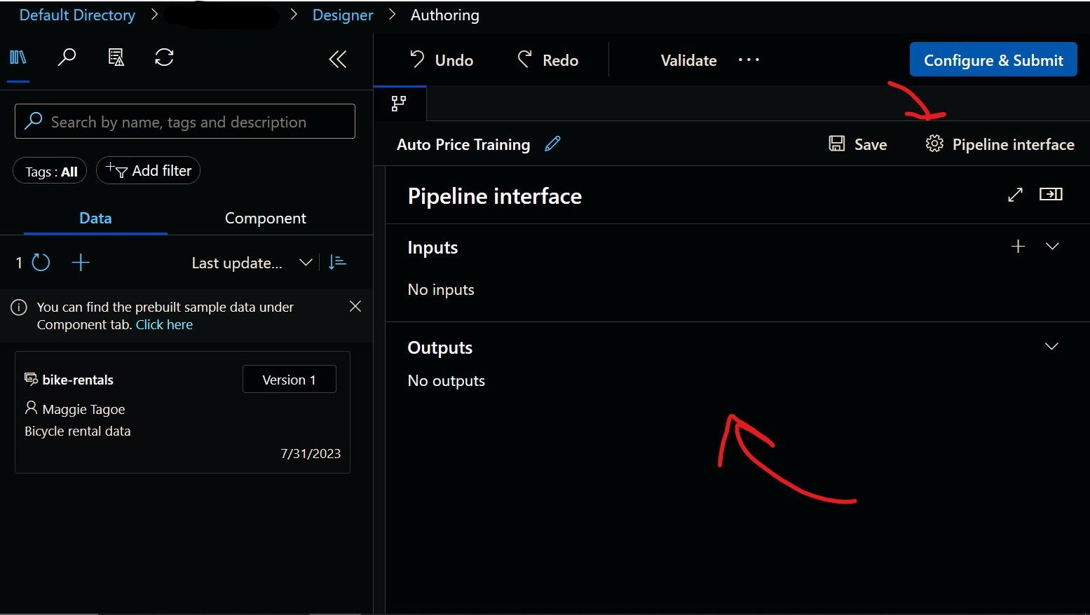Add a new pipeline input with the plus icon
Screen dimensions: 1090x615
(1019, 247)
